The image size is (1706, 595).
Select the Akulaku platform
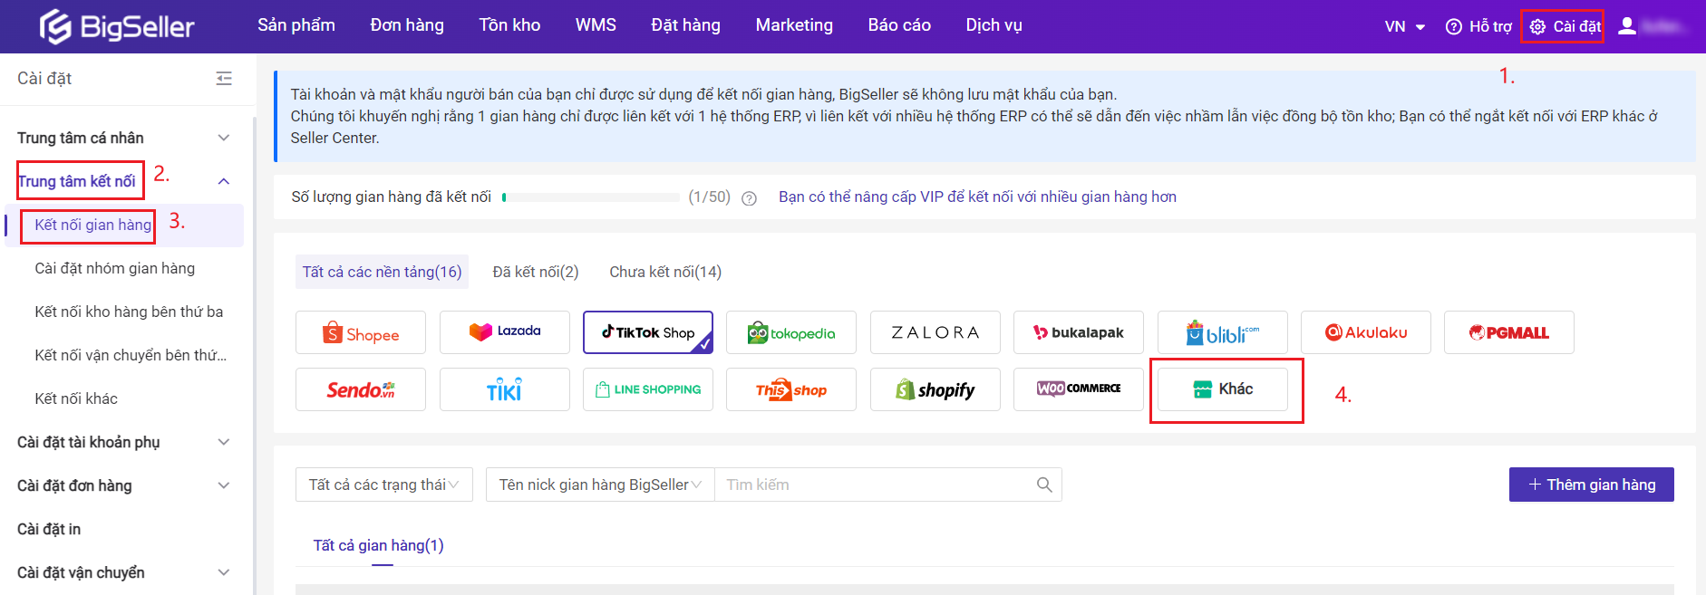coord(1366,332)
